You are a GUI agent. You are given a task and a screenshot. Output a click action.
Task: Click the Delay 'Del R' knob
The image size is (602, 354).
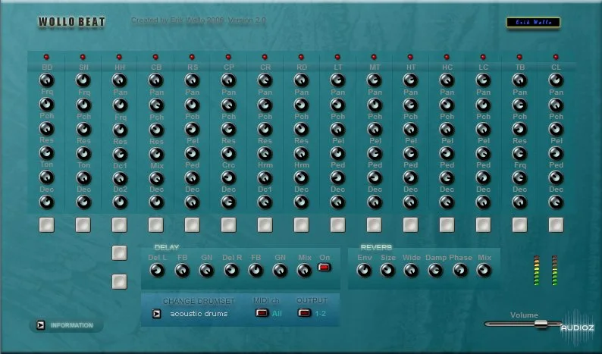(231, 271)
